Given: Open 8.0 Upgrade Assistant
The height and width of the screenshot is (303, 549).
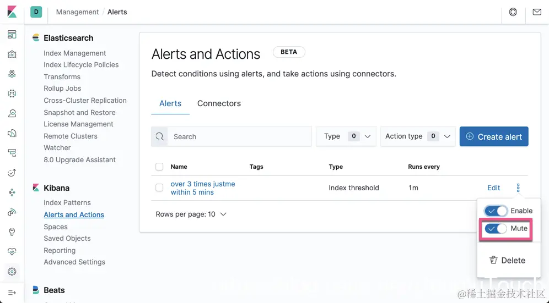Looking at the screenshot, I should pos(79,159).
